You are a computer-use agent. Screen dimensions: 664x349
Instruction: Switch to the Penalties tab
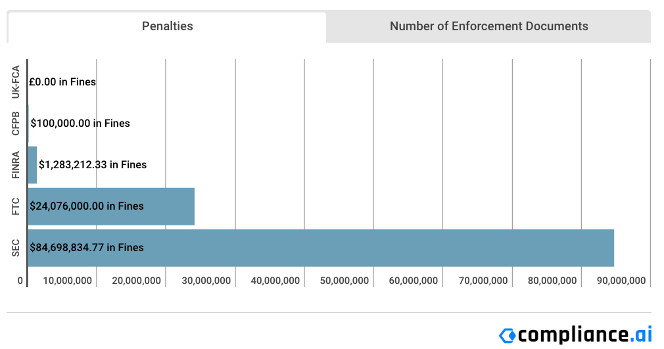[167, 27]
